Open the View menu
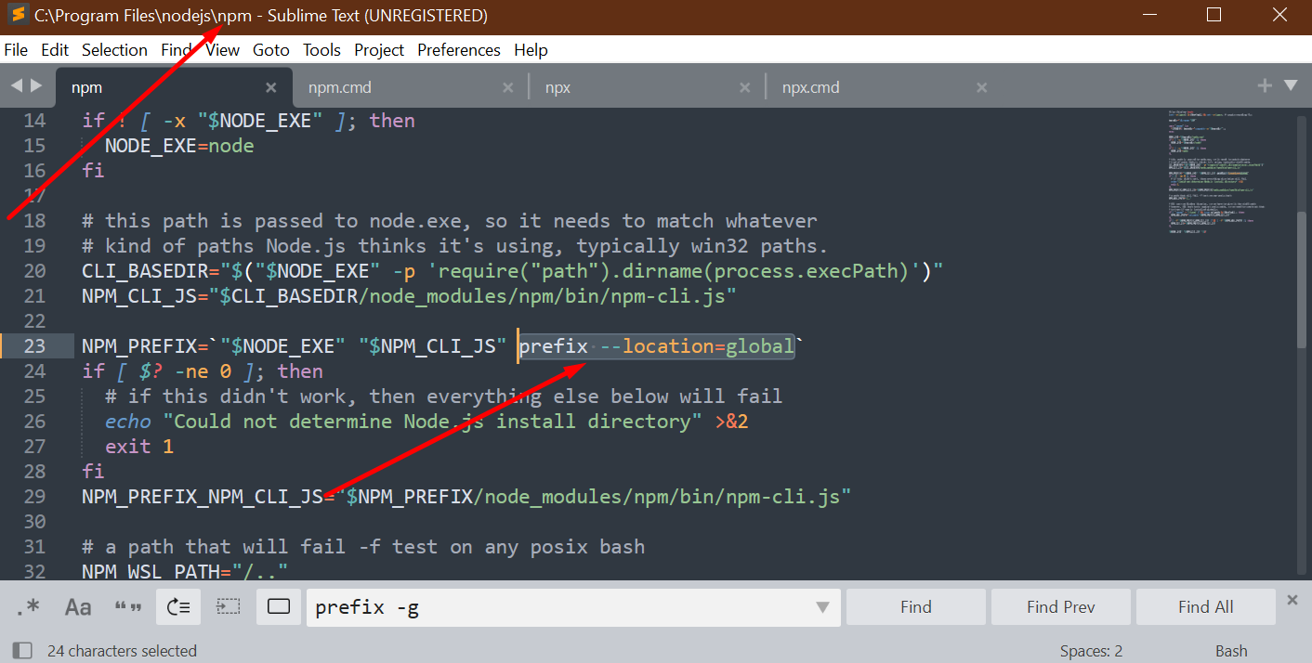 [x=222, y=50]
